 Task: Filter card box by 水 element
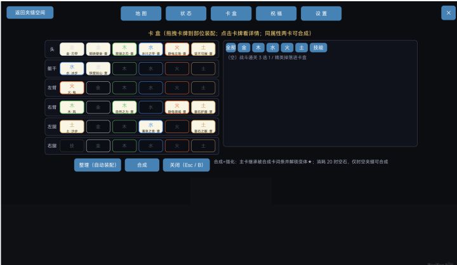point(272,48)
